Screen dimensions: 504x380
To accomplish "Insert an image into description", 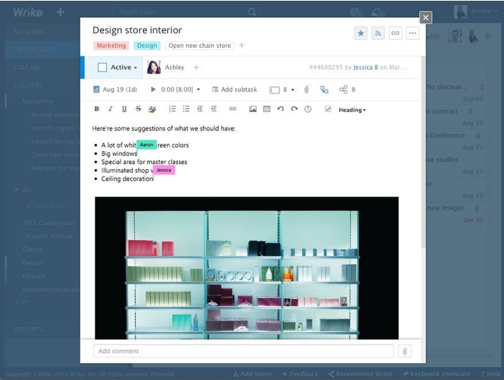I will [x=253, y=109].
